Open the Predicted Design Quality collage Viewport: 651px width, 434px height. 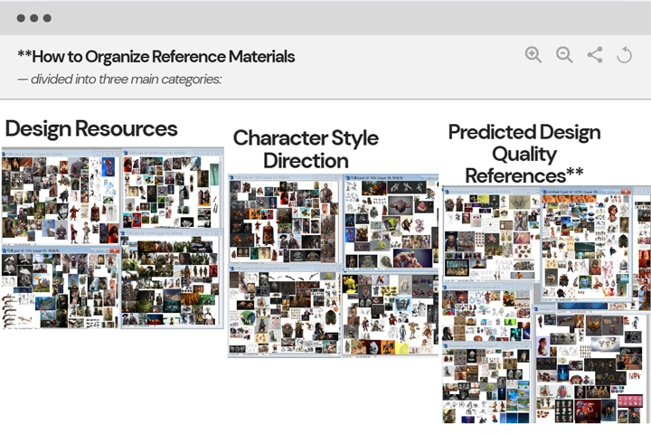click(x=546, y=305)
